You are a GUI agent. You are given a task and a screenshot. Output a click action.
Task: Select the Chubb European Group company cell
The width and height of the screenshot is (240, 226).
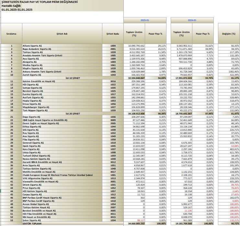coord(62,175)
